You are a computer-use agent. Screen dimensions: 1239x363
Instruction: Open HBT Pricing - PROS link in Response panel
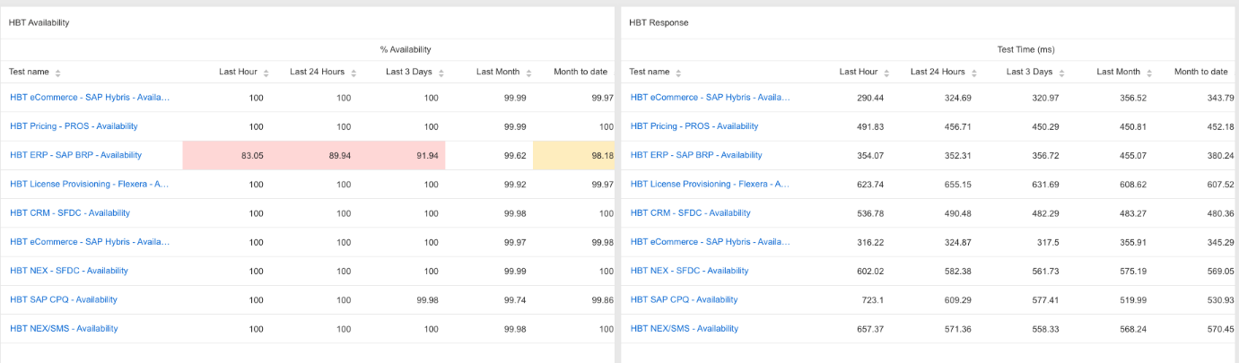pos(694,126)
